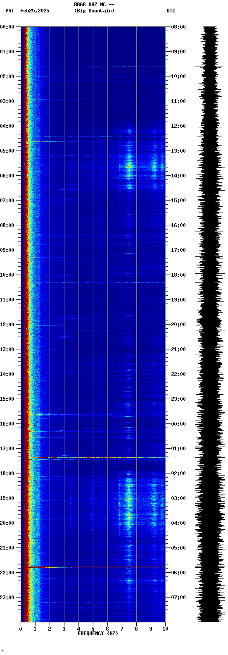Click the PST time label '17:00'

click(x=7, y=449)
